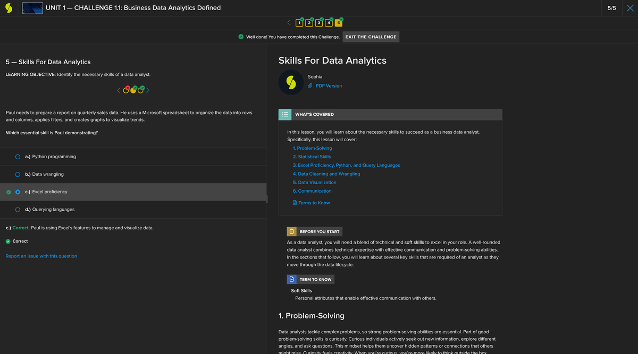Click the 'Soft Skills' term title
The width and height of the screenshot is (638, 354).
point(301,290)
